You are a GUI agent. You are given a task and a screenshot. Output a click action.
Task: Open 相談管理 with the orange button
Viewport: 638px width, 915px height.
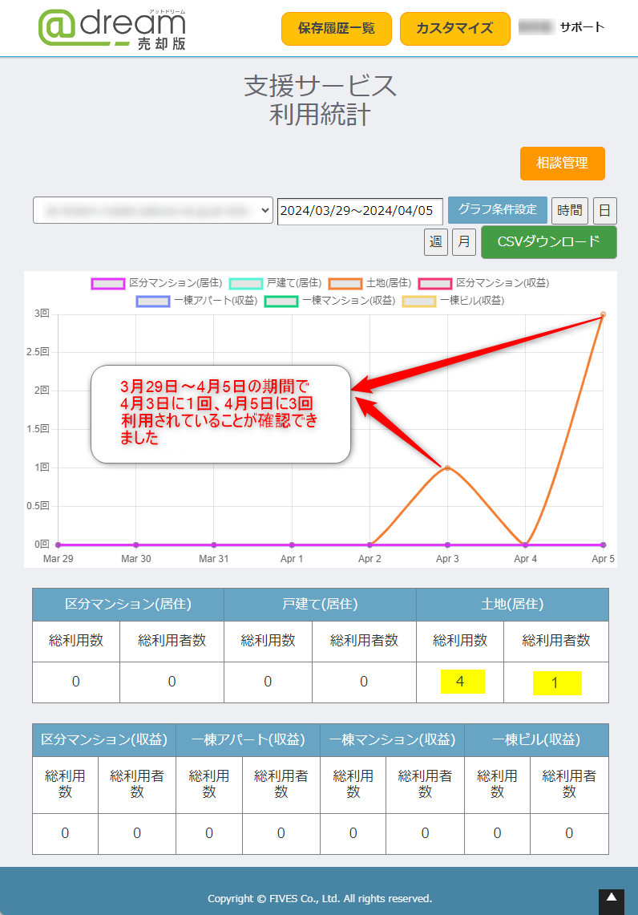[x=562, y=164]
